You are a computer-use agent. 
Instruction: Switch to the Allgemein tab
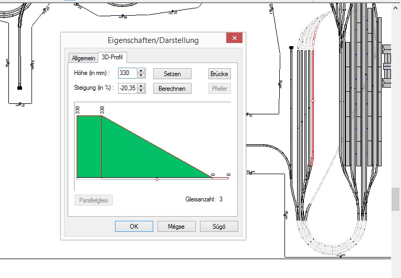point(83,58)
